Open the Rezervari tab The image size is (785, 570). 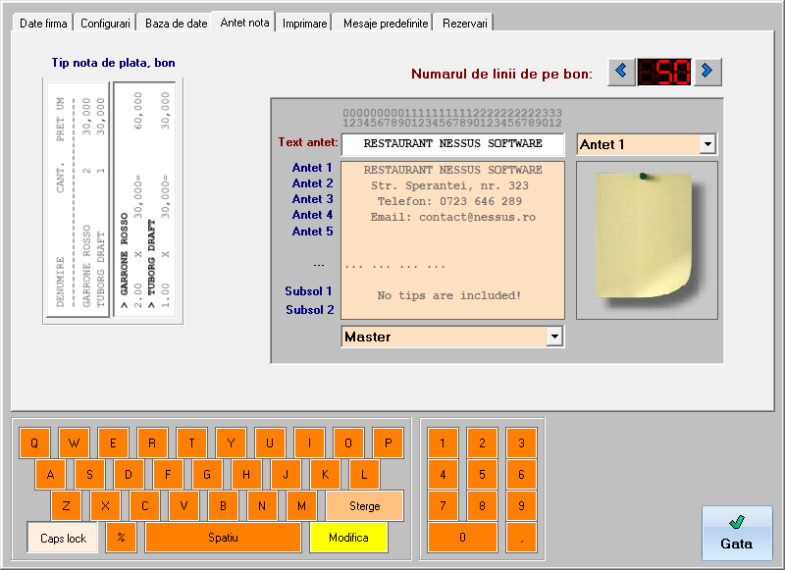pyautogui.click(x=464, y=23)
